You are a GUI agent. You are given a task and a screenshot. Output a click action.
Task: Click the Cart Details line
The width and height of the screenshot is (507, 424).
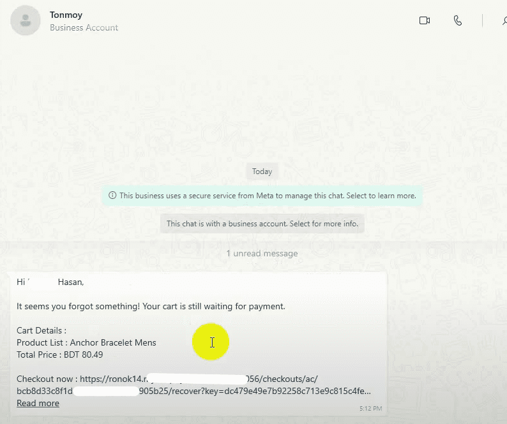[42, 330]
